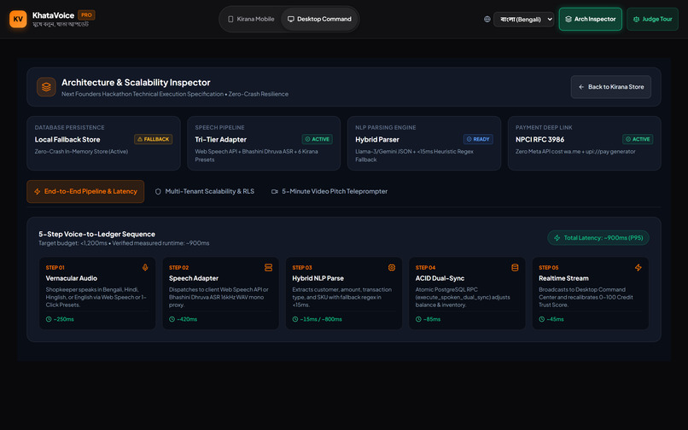This screenshot has height=430, width=688.
Task: Click the lightning icon in Total Latency pill
Action: 557,238
